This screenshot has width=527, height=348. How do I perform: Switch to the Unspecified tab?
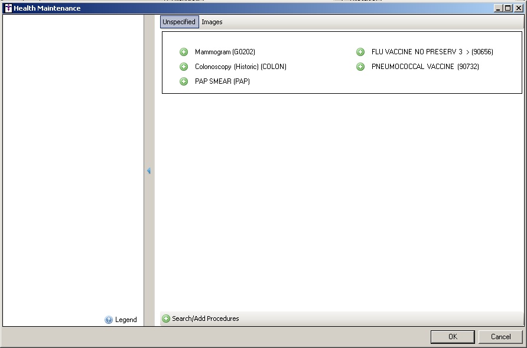(x=179, y=22)
